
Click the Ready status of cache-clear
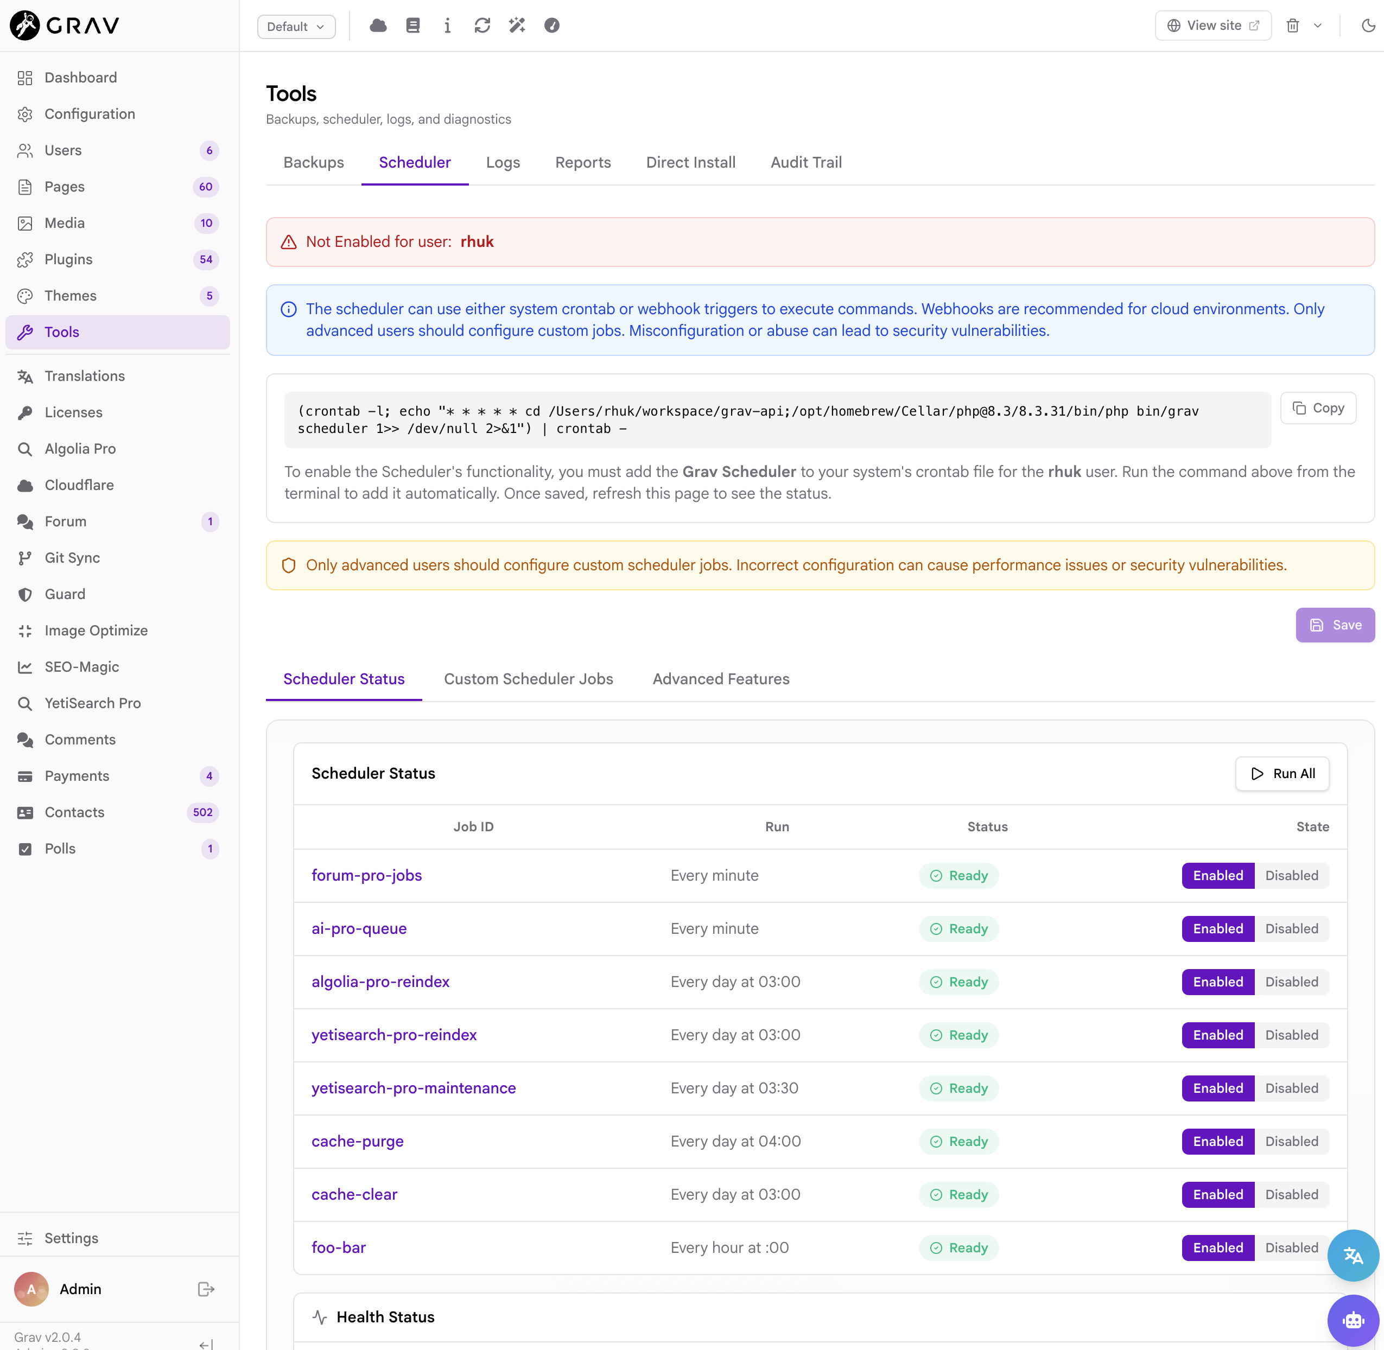pos(958,1195)
